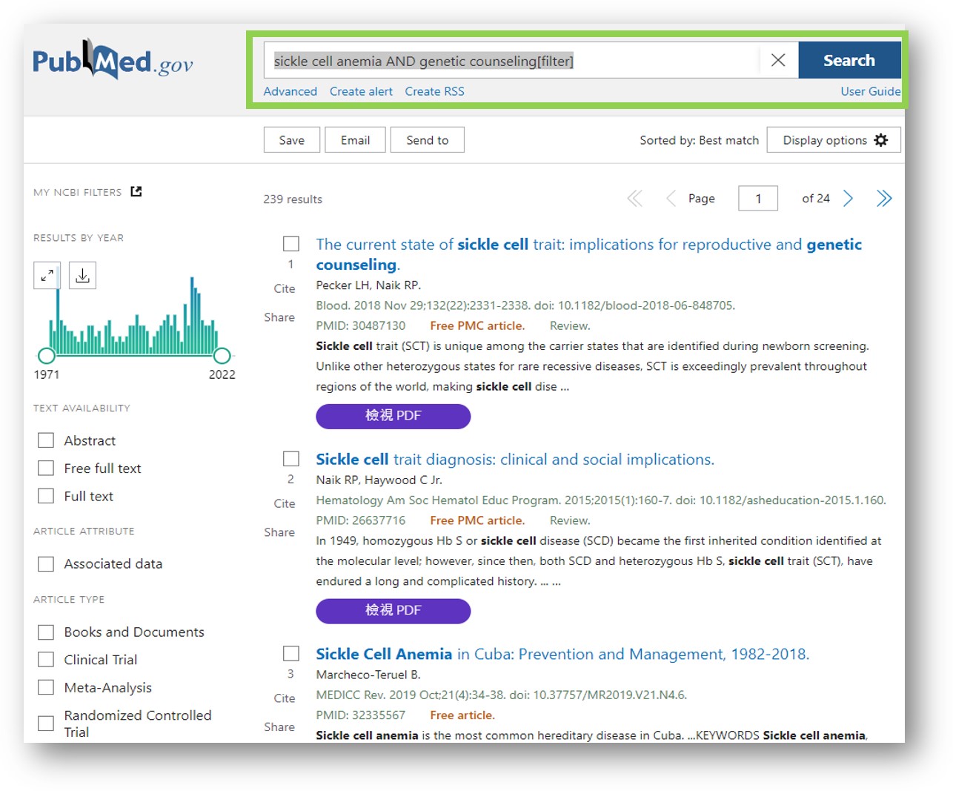Click the purple PDF button under result 2
Image resolution: width=953 pixels, height=791 pixels.
pos(393,611)
